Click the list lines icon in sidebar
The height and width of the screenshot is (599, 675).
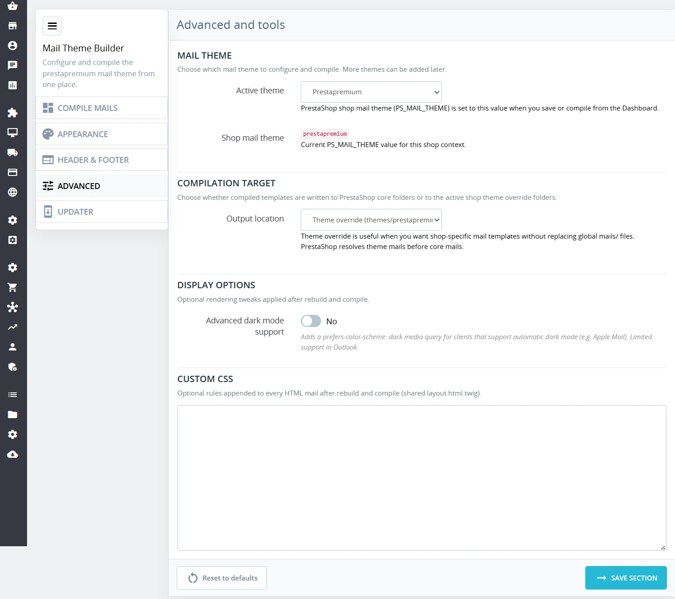[x=13, y=395]
